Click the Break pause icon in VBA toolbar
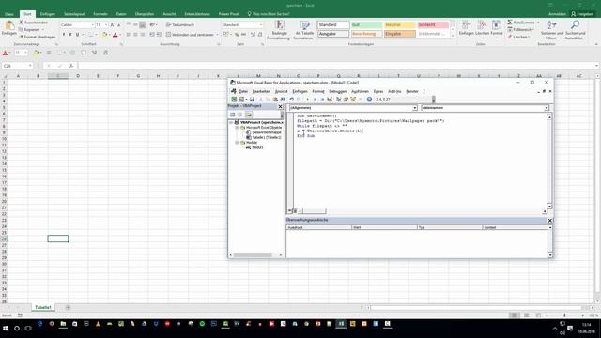The image size is (601, 338). pos(316,100)
